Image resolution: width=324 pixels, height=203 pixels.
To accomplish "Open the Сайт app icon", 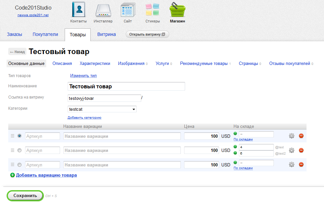I will coord(128,10).
